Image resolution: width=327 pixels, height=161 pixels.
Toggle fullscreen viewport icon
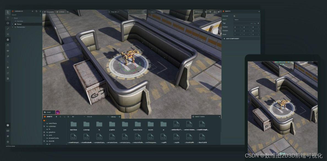tap(215, 12)
